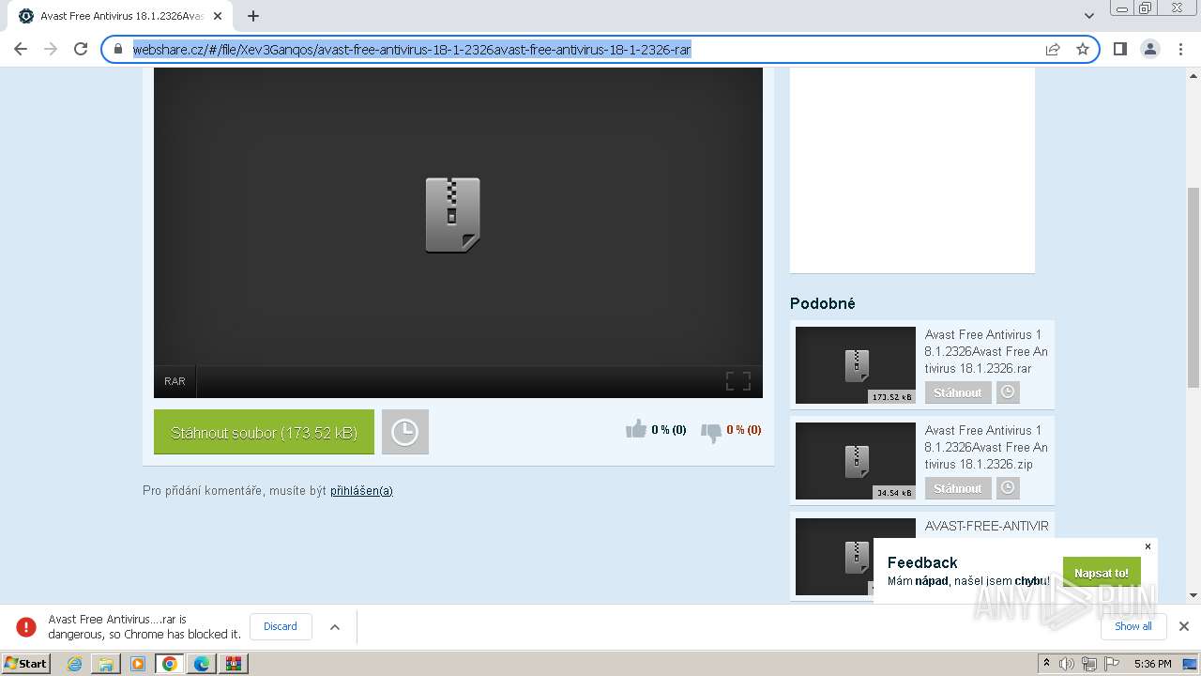Expand the blocked download options chevron
The image size is (1201, 676).
point(335,626)
